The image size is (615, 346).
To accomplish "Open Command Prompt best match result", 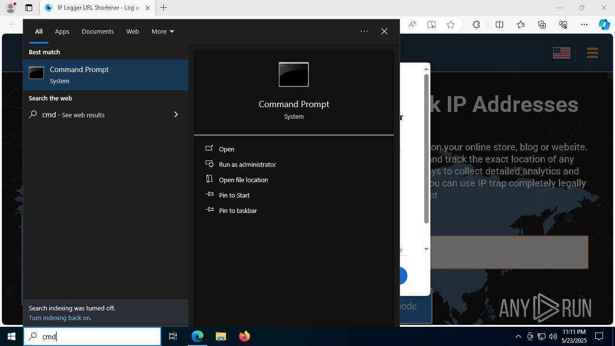I will (106, 75).
